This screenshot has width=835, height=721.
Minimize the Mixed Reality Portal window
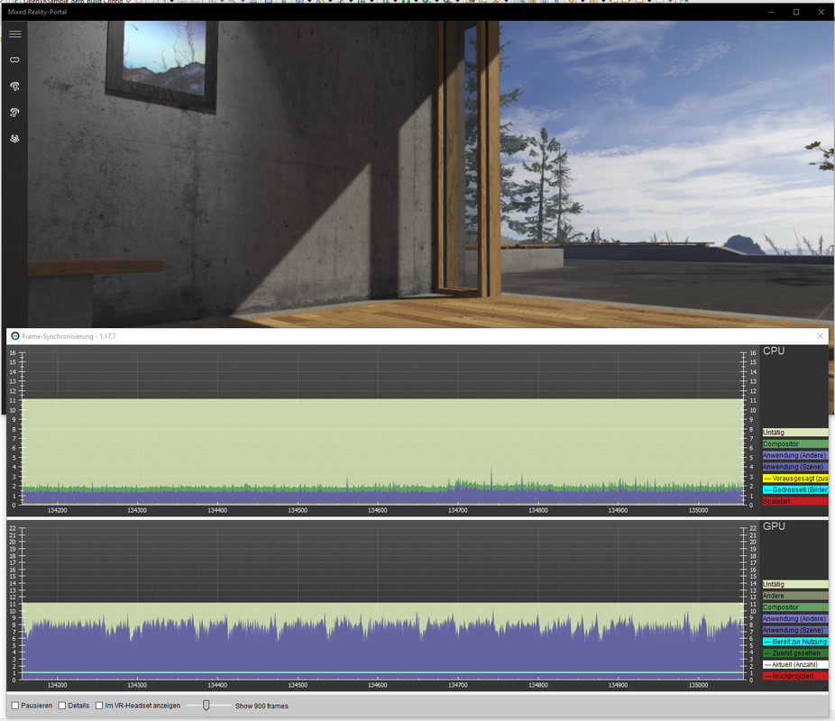[x=771, y=12]
